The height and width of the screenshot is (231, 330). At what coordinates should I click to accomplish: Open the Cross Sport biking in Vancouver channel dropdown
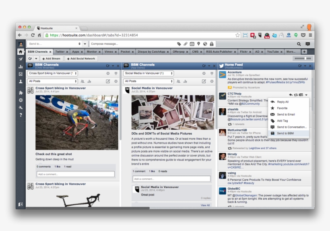(x=52, y=73)
